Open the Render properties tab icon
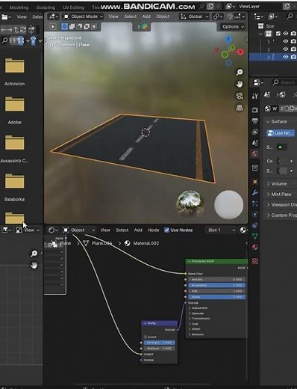 click(255, 110)
